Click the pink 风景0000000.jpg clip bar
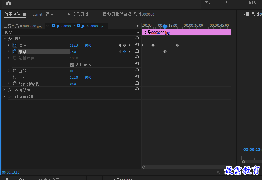Screen dimensions: 262x180 pyautogui.click(x=186, y=32)
